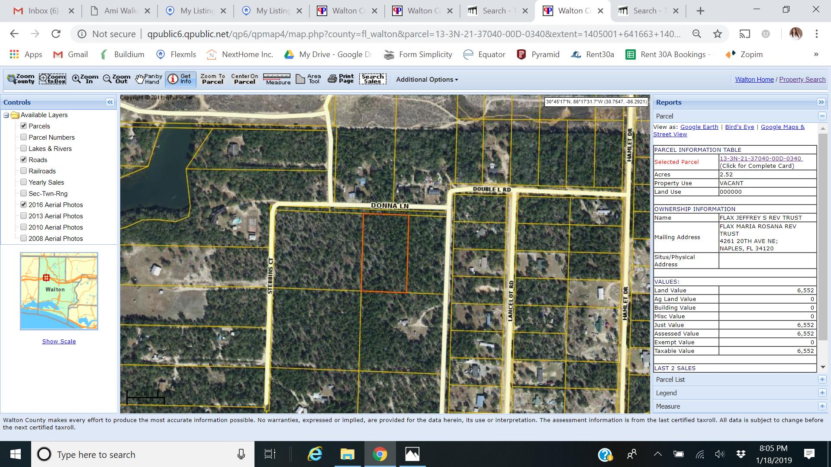Collapse the Available Layers tree
Screen dimensions: 831x467
click(x=6, y=115)
